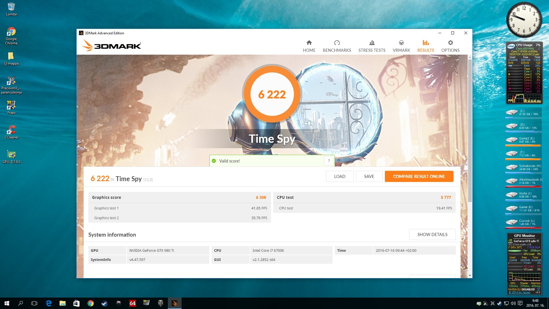Launch Microsoft Edge from the taskbar
Image resolution: width=549 pixels, height=309 pixels.
49,303
